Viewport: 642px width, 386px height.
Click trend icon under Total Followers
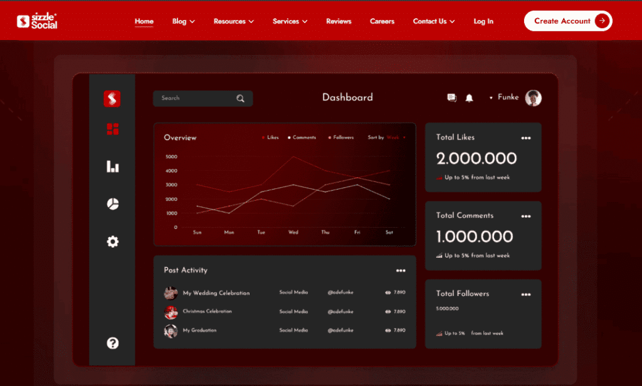tap(439, 333)
